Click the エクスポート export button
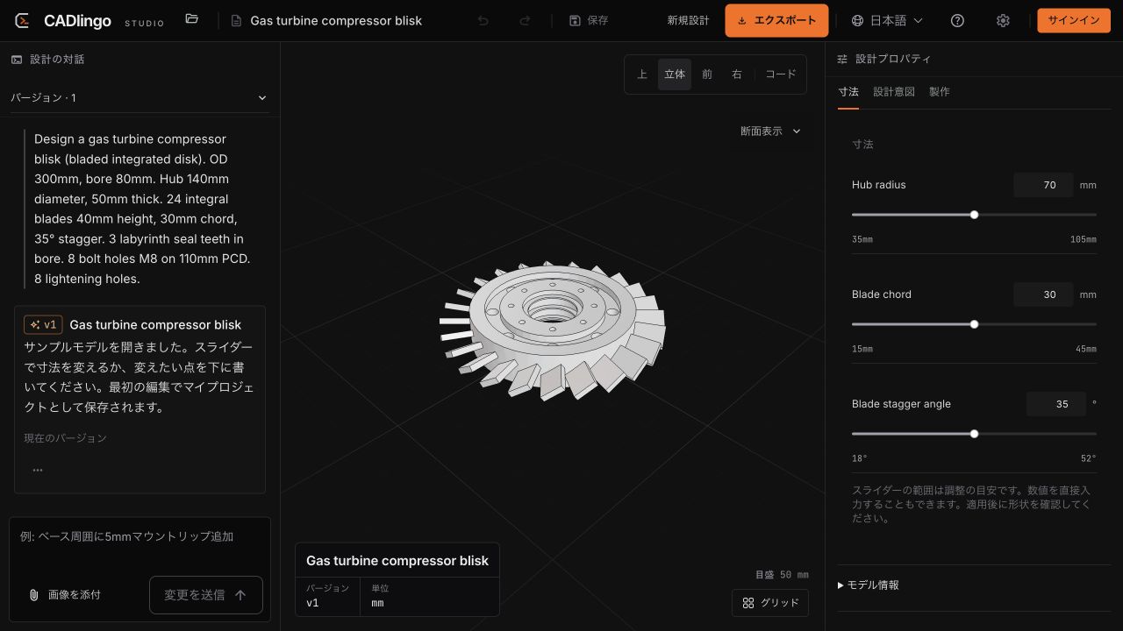Screen dimensions: 1123x631 (776, 20)
